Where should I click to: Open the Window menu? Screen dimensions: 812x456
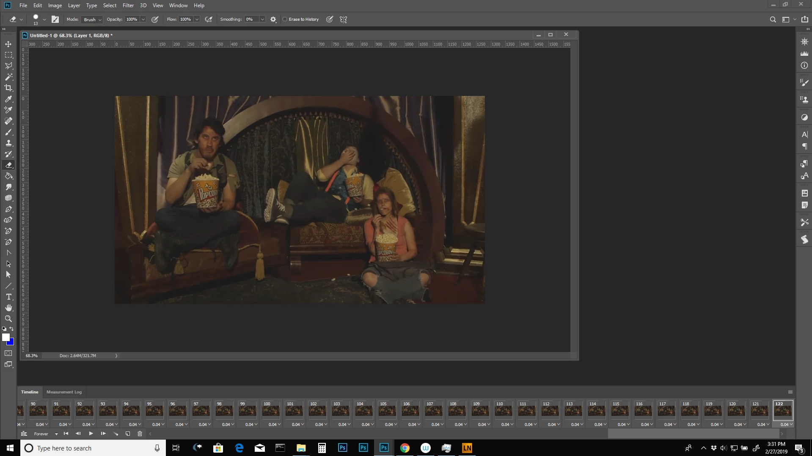coord(178,5)
